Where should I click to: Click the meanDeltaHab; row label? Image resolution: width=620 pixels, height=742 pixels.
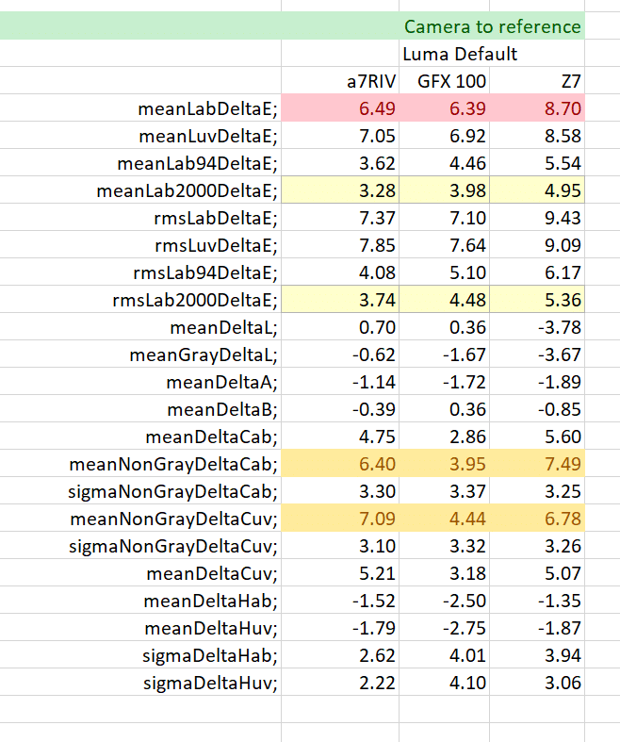coord(211,602)
